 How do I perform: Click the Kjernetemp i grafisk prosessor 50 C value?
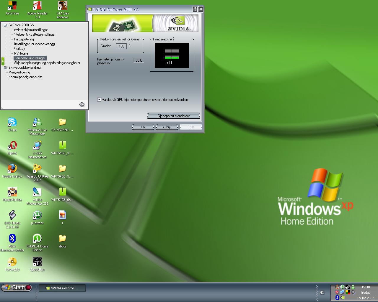[x=139, y=60]
